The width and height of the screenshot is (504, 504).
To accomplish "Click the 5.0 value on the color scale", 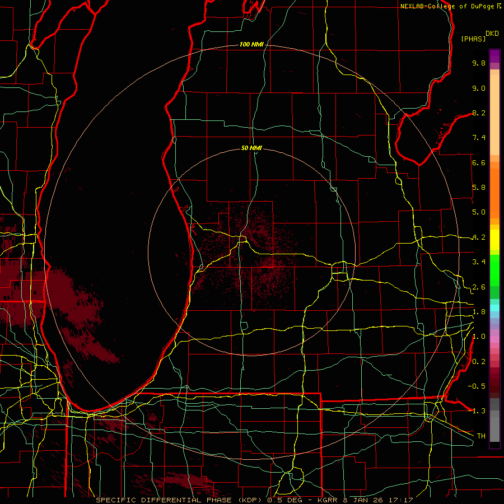I will [479, 212].
